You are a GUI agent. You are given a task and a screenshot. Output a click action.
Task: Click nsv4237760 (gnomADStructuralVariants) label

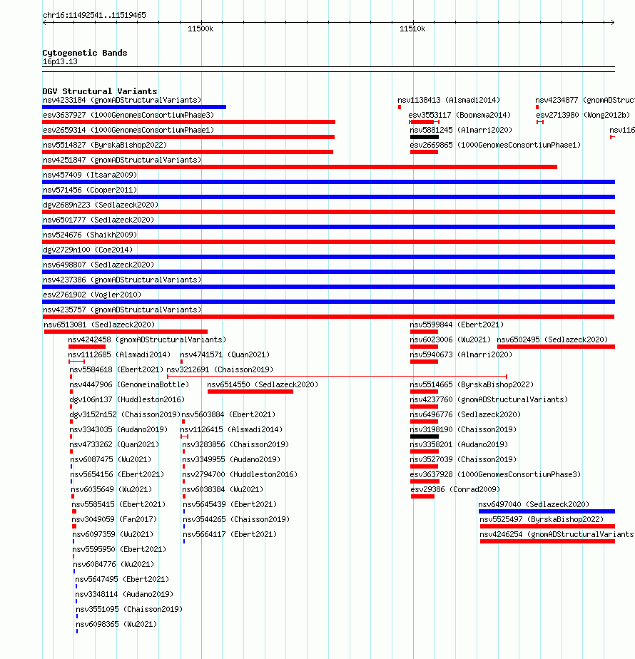pos(489,399)
